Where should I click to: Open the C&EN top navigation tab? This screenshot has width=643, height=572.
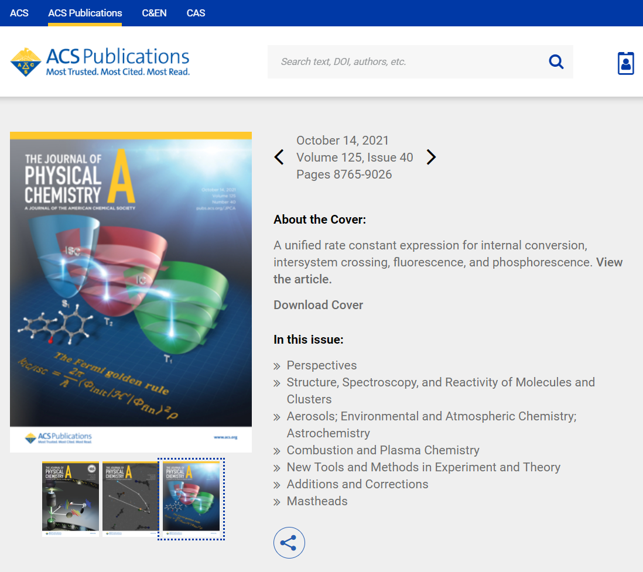click(154, 13)
